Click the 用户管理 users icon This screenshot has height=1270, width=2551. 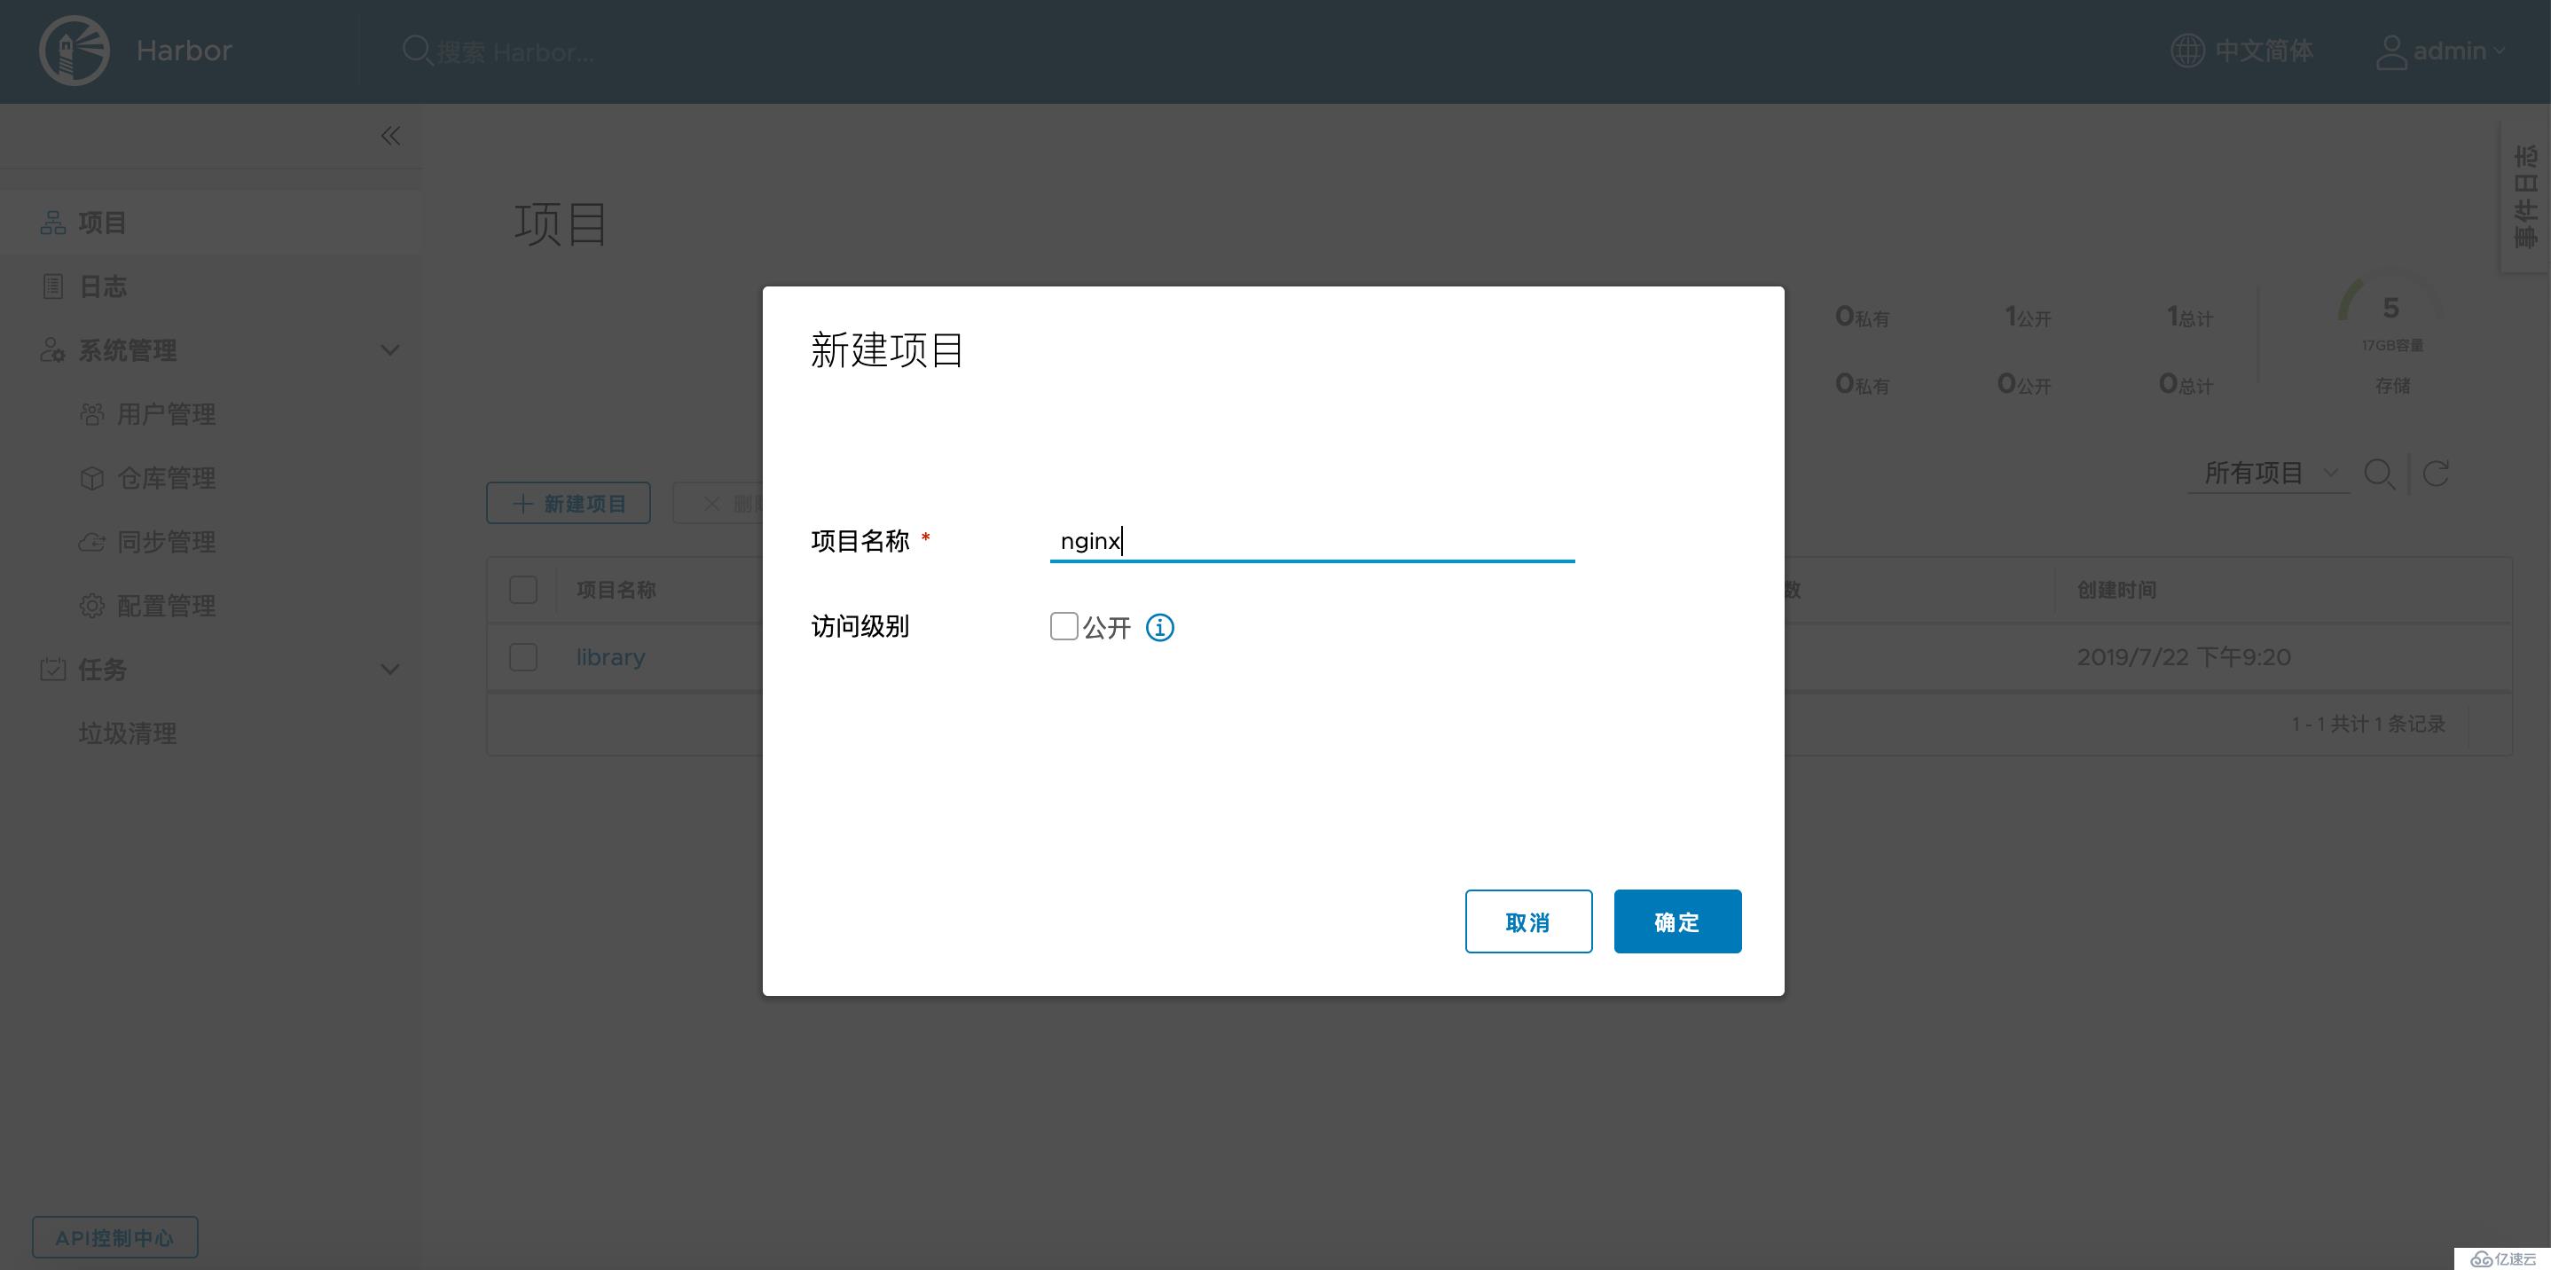coord(92,414)
